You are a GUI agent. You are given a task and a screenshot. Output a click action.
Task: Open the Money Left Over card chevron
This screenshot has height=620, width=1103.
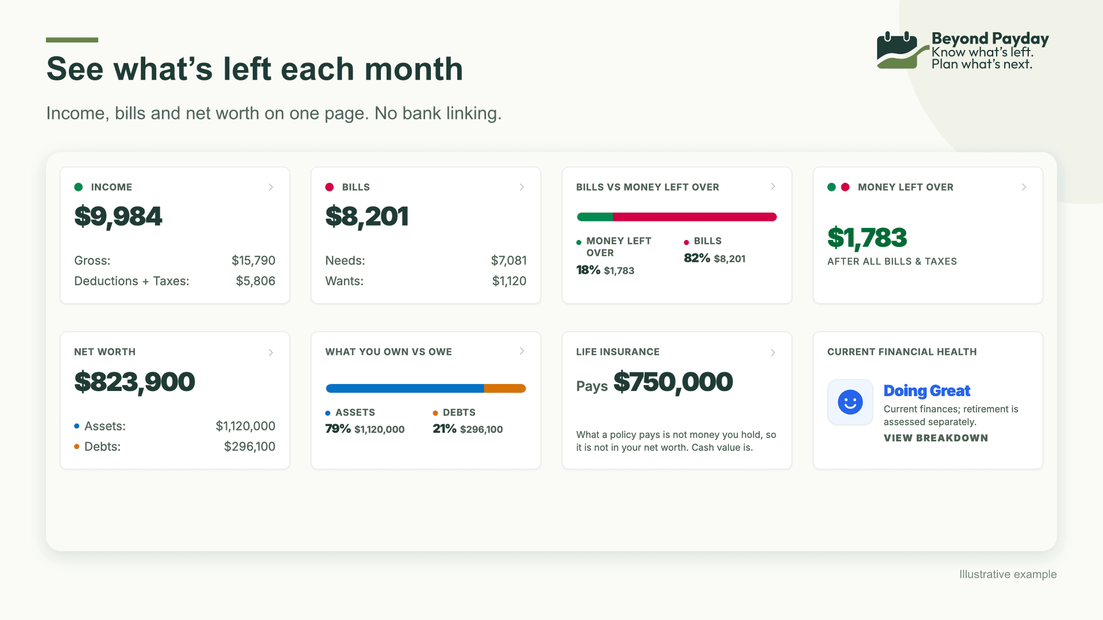tap(1024, 187)
